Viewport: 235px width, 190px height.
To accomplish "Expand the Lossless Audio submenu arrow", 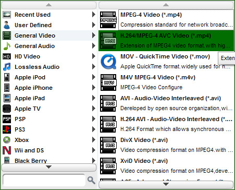I will (94, 67).
